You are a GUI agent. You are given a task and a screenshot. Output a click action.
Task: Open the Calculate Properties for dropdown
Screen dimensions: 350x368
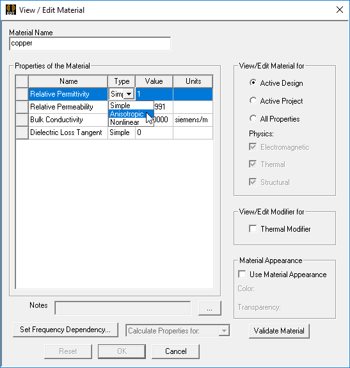[224, 331]
